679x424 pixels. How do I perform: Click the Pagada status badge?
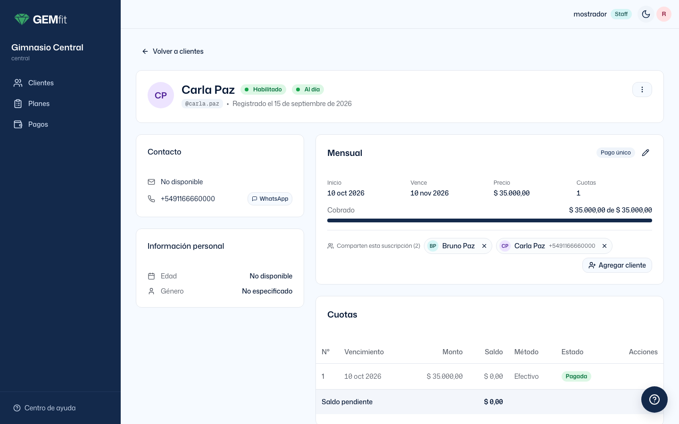coord(576,376)
